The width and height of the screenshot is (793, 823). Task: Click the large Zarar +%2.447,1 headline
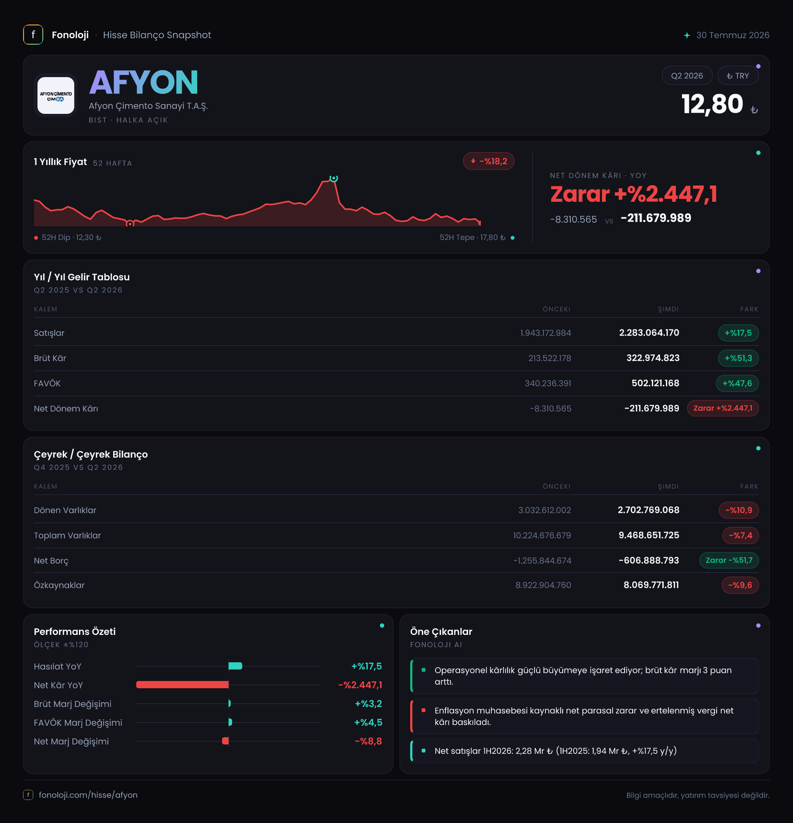click(x=633, y=195)
